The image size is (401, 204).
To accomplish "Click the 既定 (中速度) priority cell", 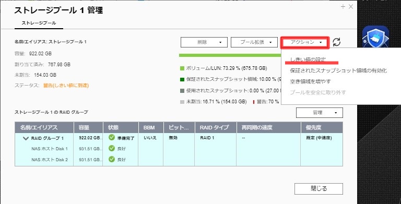I will click(319, 138).
